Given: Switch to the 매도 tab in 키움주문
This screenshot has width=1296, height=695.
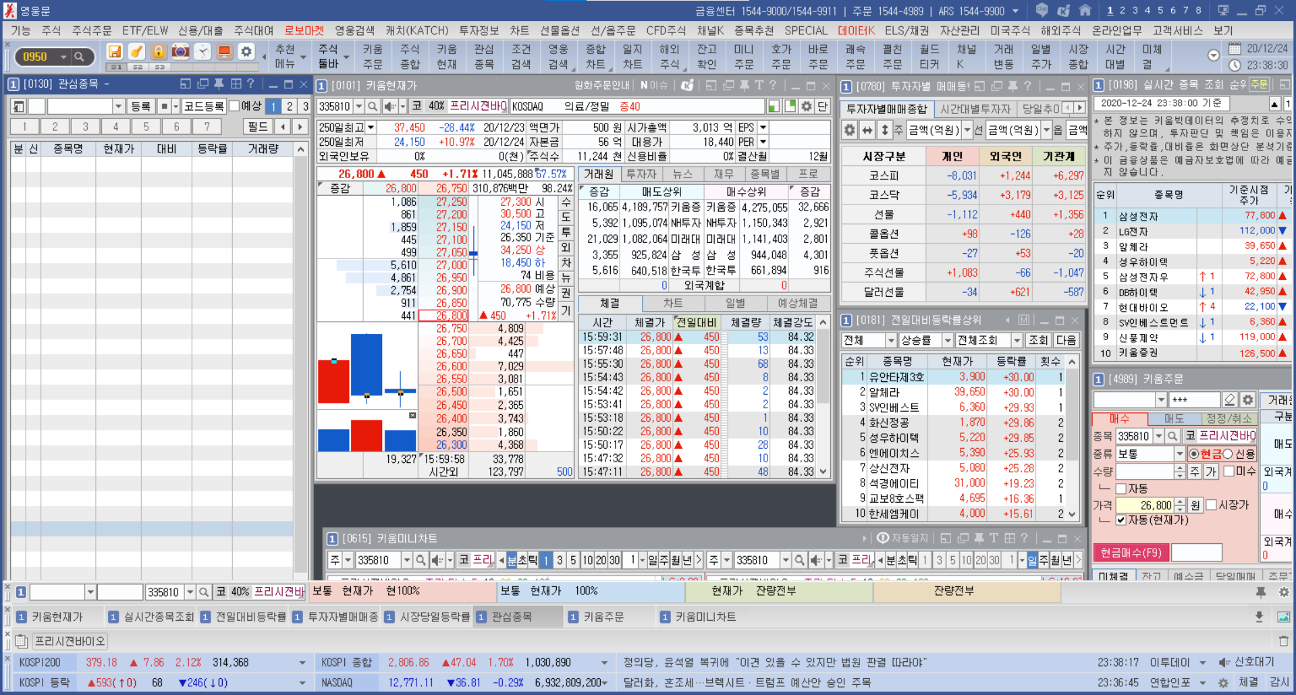Looking at the screenshot, I should coord(1174,419).
